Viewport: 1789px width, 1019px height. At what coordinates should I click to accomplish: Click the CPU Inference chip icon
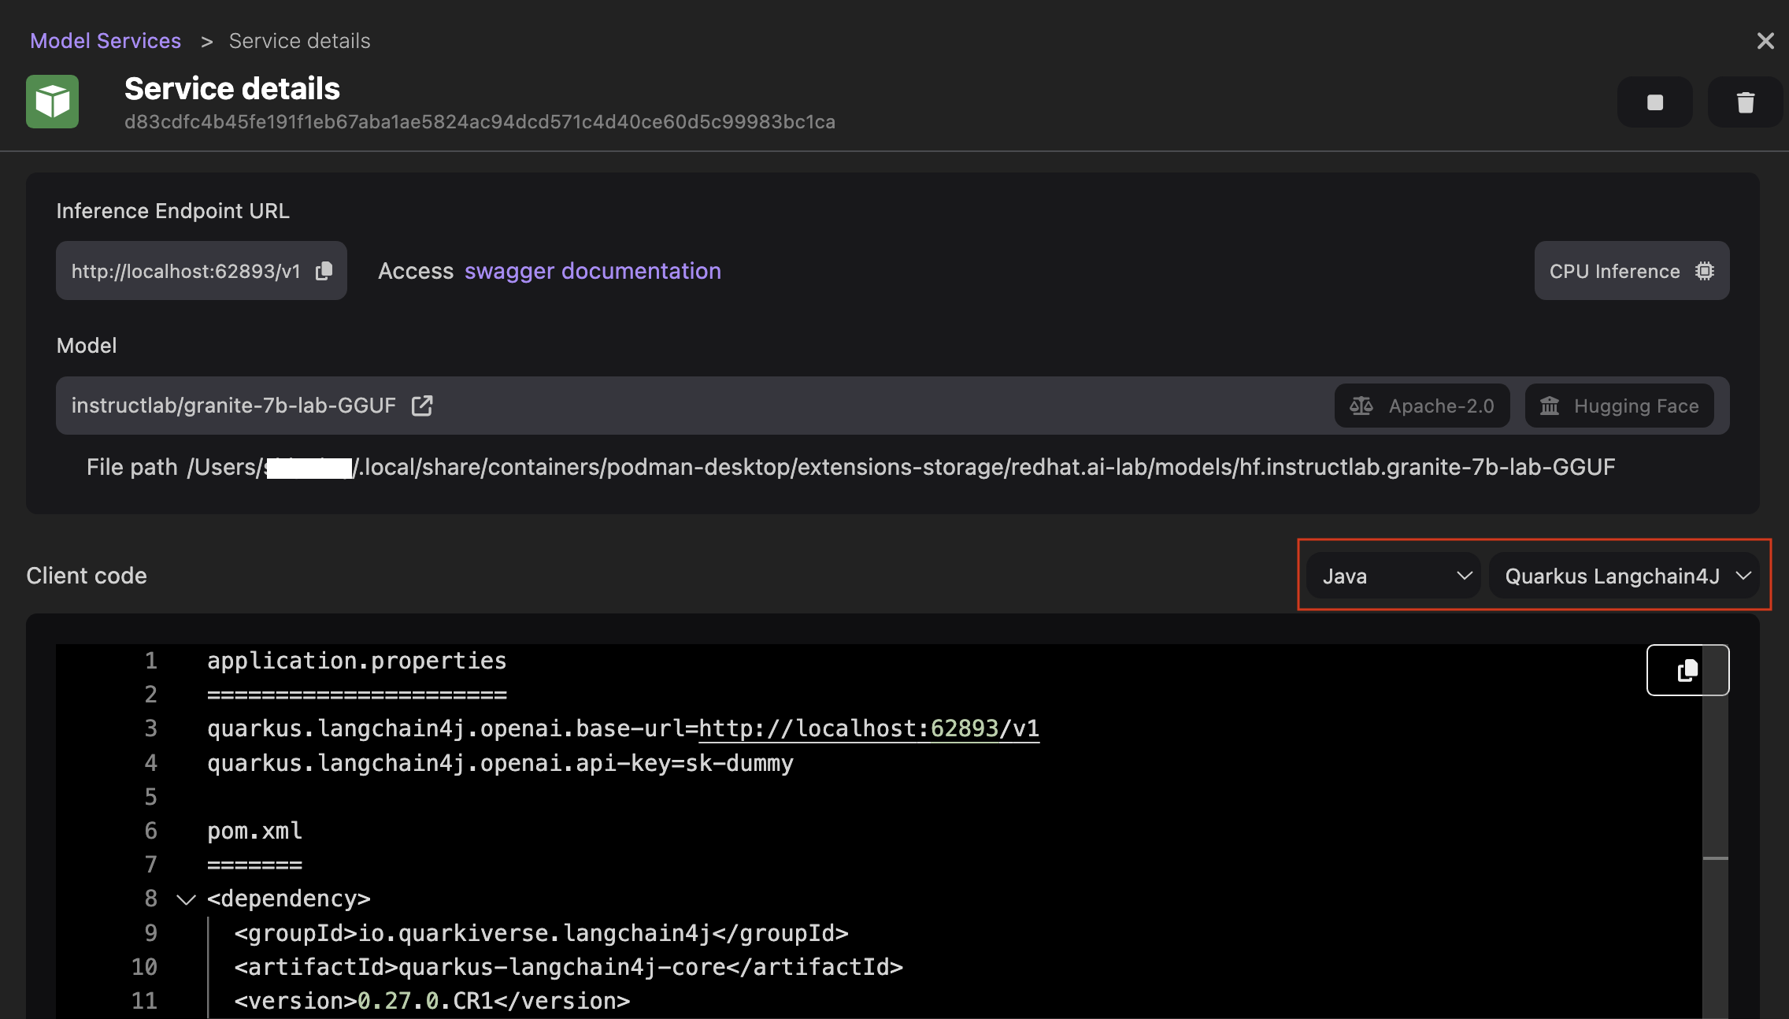(x=1704, y=270)
